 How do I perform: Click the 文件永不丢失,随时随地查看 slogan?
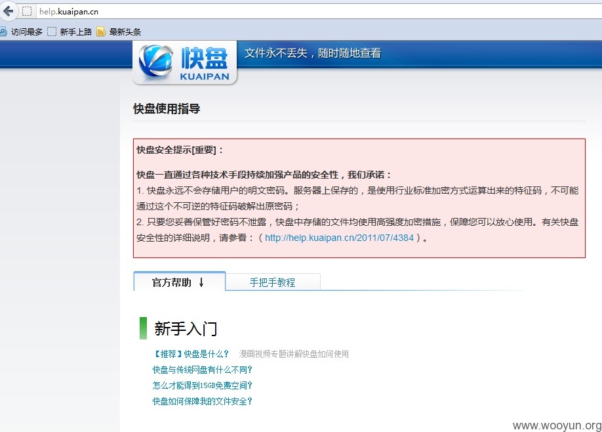click(313, 53)
